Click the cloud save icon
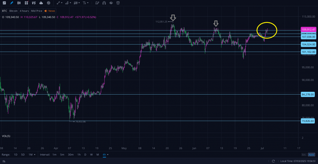This screenshot has height=164, width=318. click(41, 3)
